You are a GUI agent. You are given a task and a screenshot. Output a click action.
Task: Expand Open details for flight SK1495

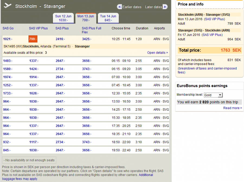coord(158,53)
